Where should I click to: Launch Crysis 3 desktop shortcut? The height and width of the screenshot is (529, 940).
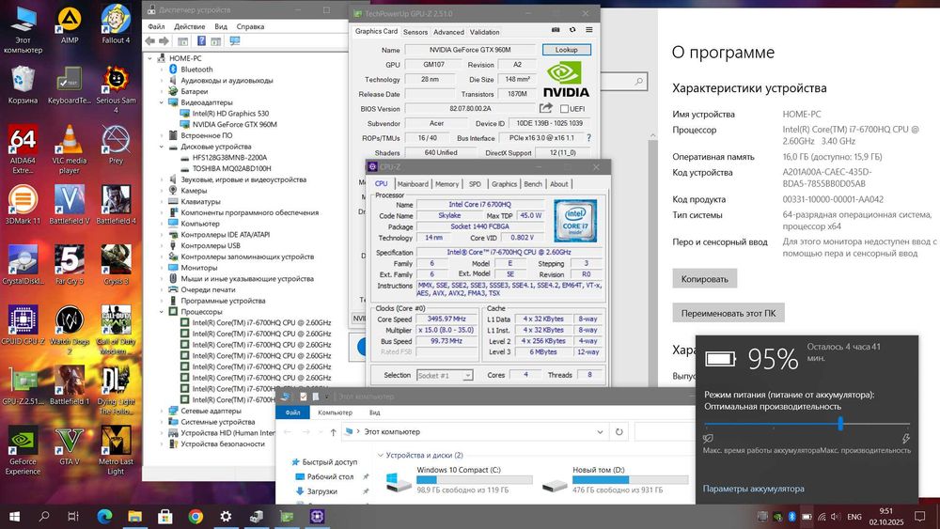[x=116, y=265]
